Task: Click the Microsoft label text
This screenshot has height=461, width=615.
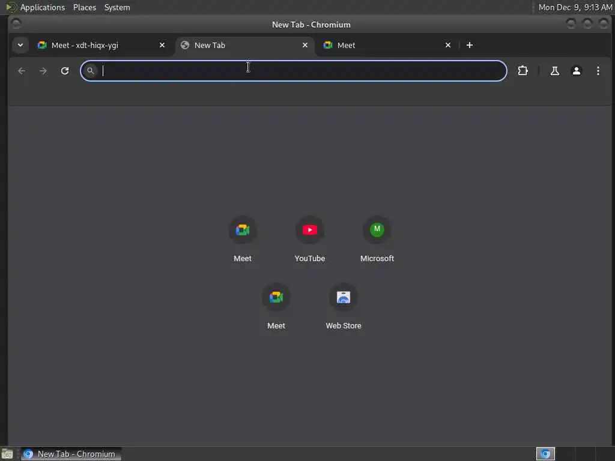Action: 377,258
